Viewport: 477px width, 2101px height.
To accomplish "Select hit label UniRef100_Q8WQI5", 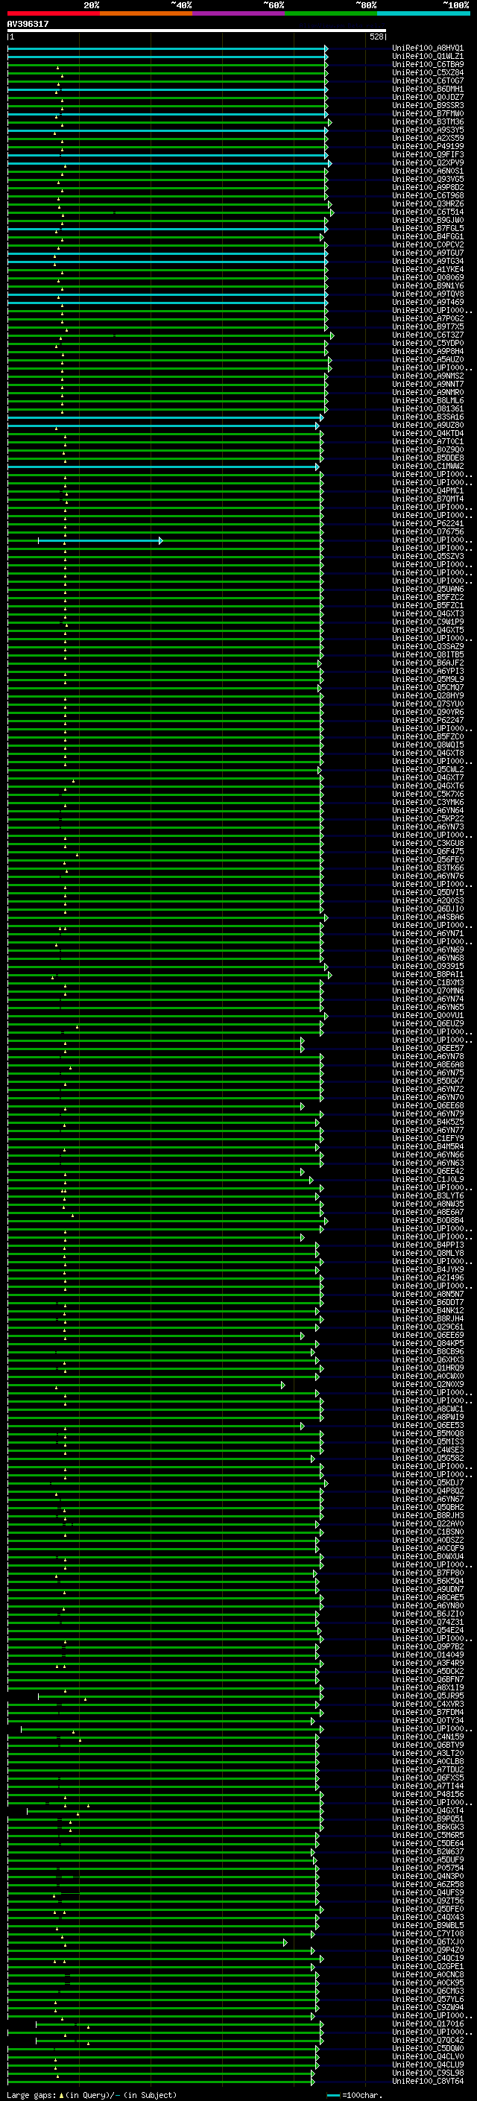I will [x=428, y=745].
